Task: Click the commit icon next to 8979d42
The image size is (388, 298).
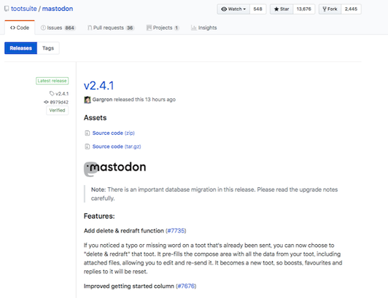Action: point(46,102)
